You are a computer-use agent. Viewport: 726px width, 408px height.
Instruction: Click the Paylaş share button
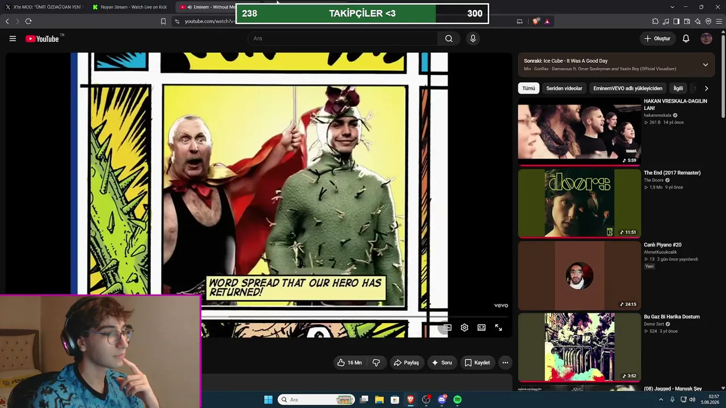407,363
